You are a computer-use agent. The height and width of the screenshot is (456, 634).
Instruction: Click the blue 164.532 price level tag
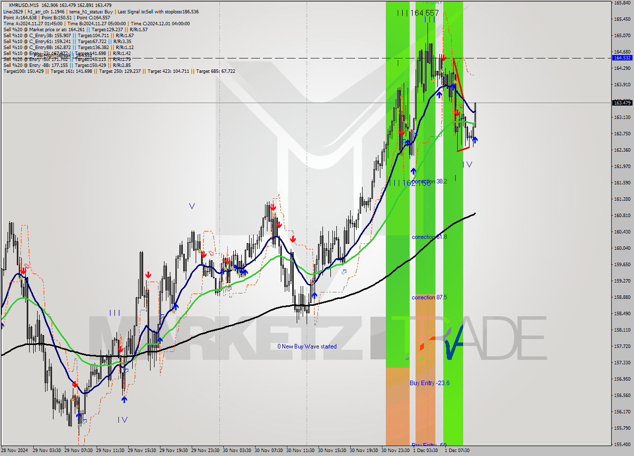[x=622, y=58]
